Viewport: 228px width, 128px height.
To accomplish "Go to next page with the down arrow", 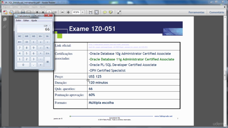I will (43, 12).
